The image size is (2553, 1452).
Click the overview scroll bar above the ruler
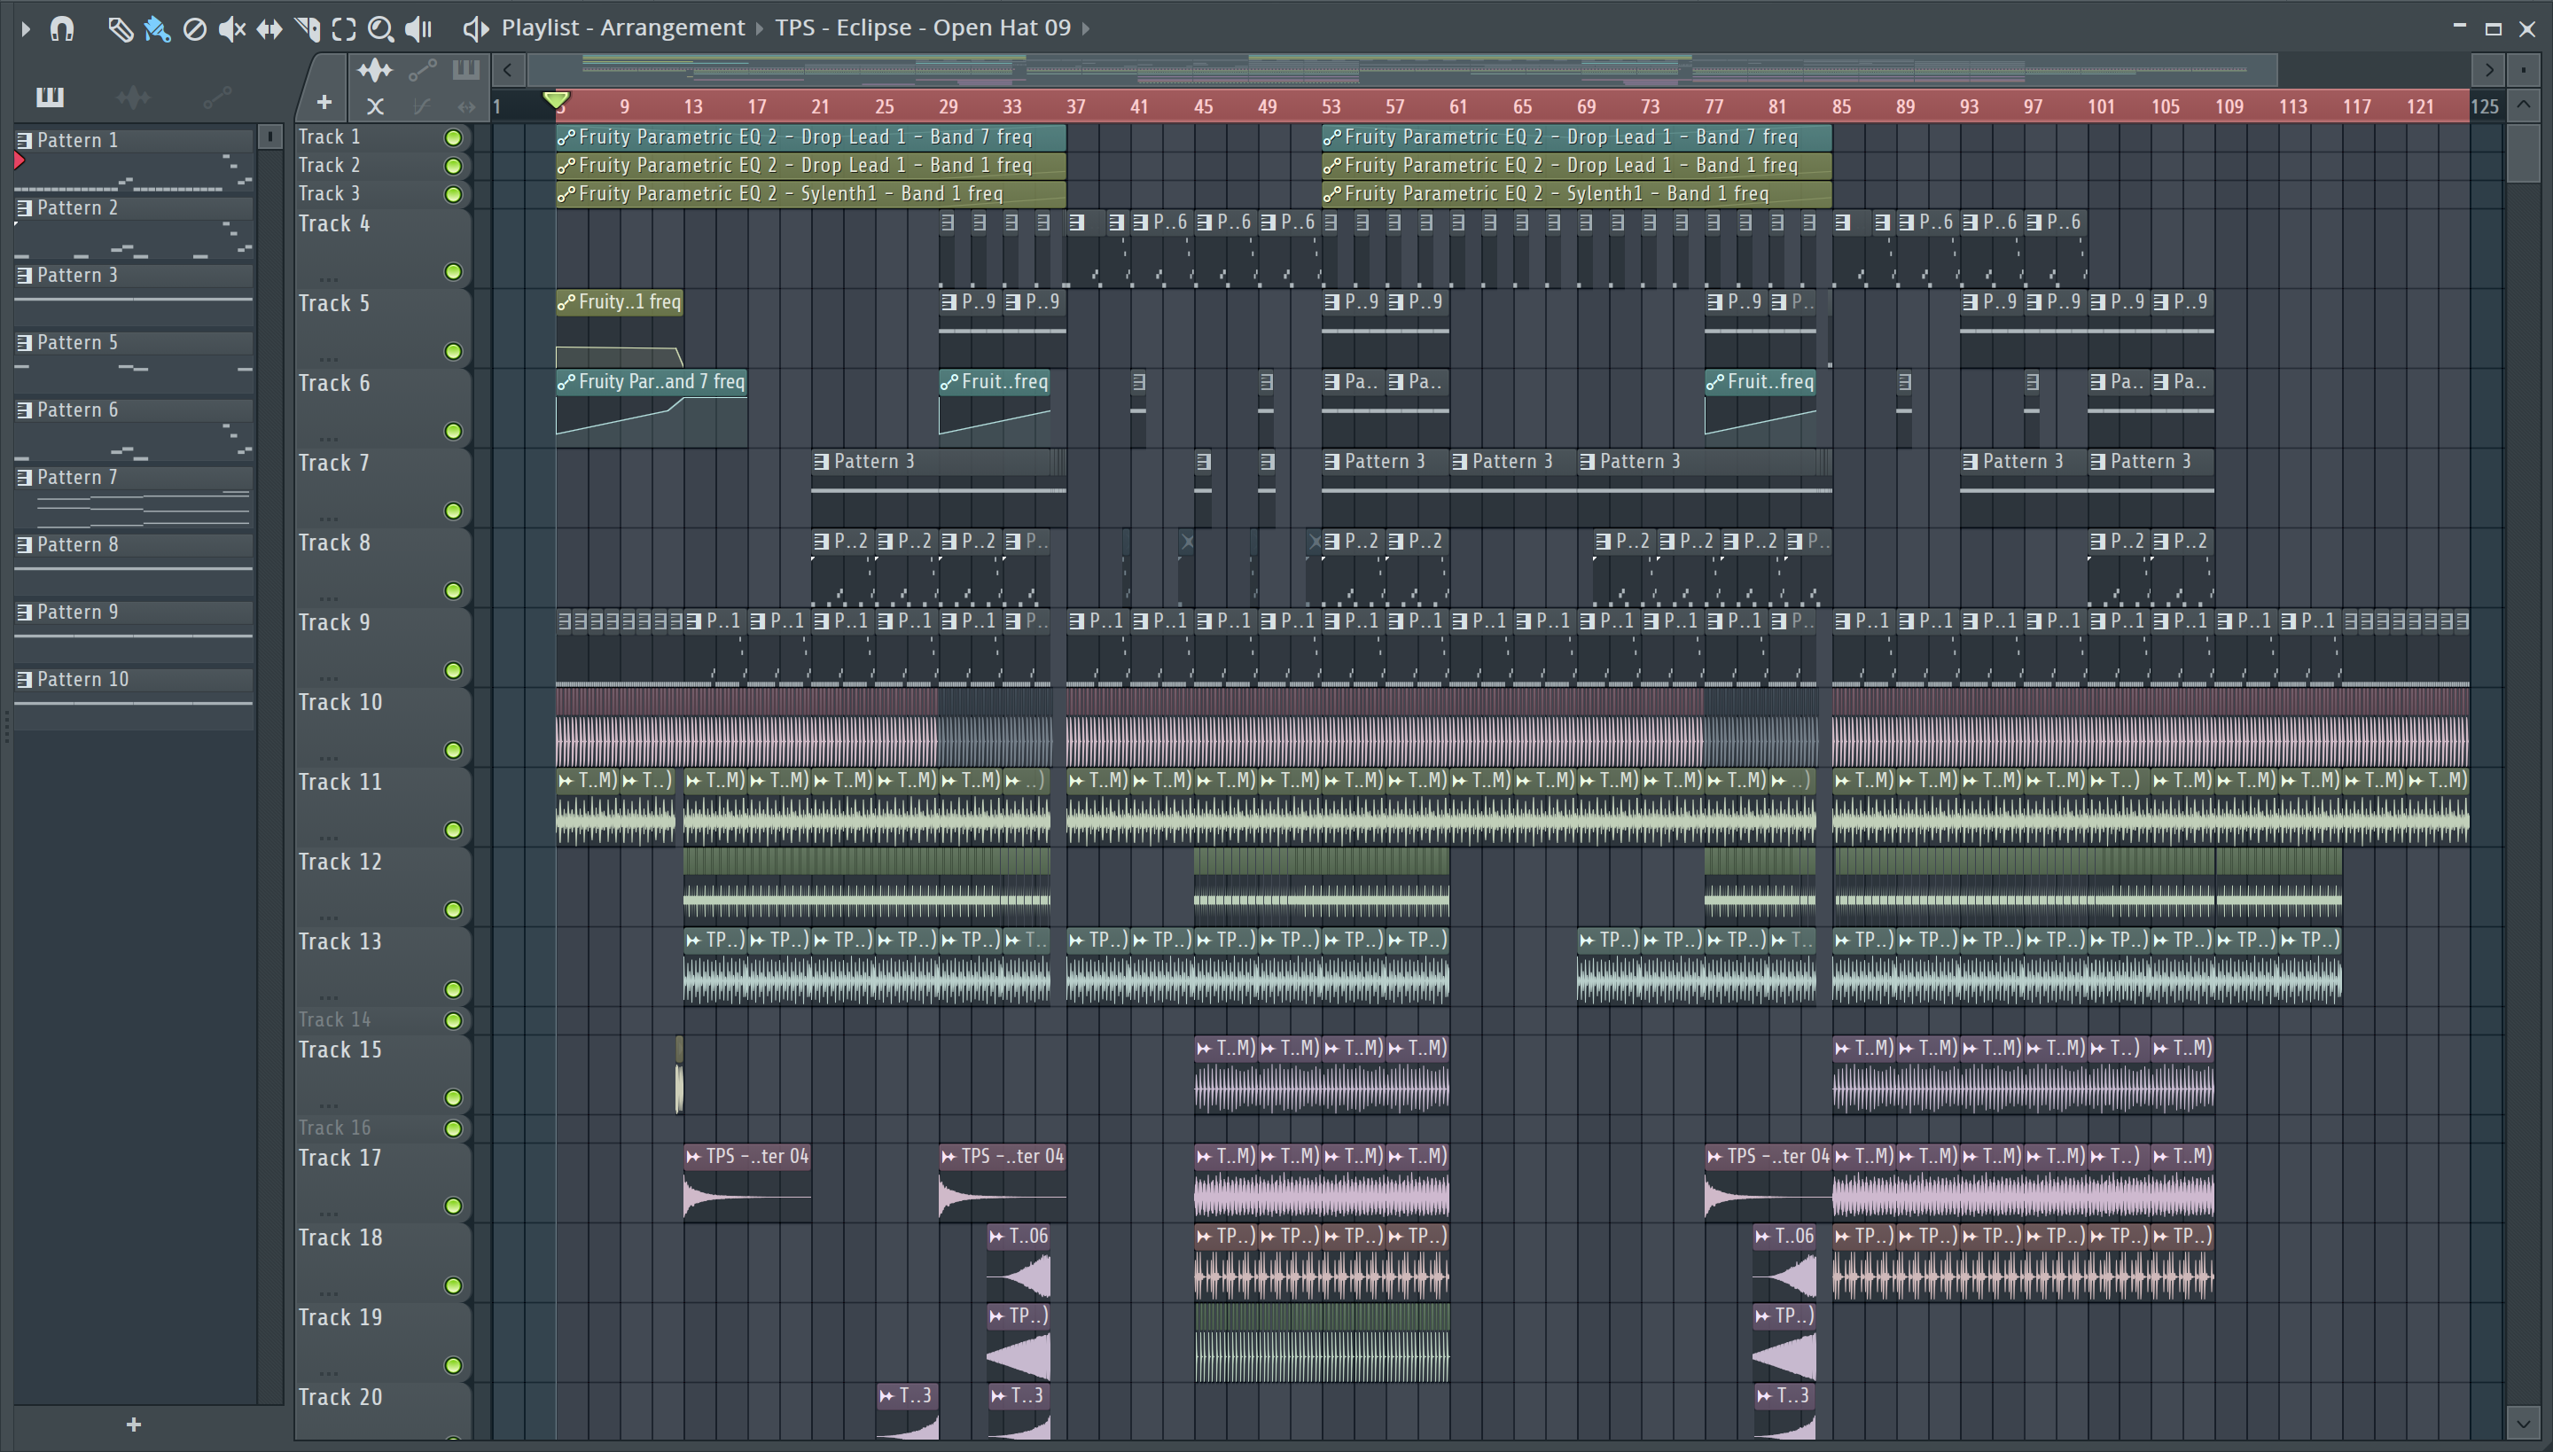1401,70
